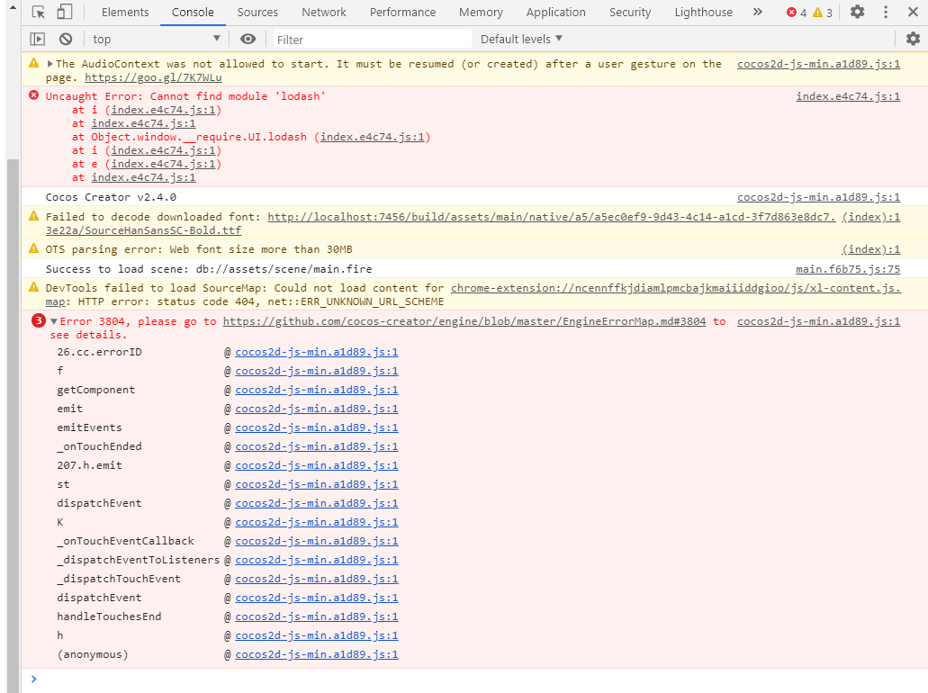Open the goo.gl/7K7WLu link
928x693 pixels.
pos(153,77)
